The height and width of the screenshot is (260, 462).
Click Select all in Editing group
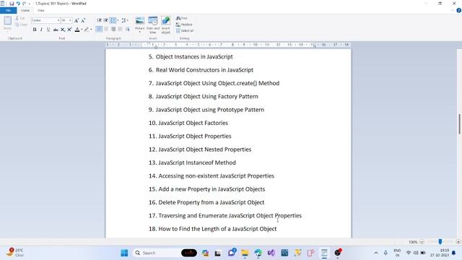click(185, 30)
